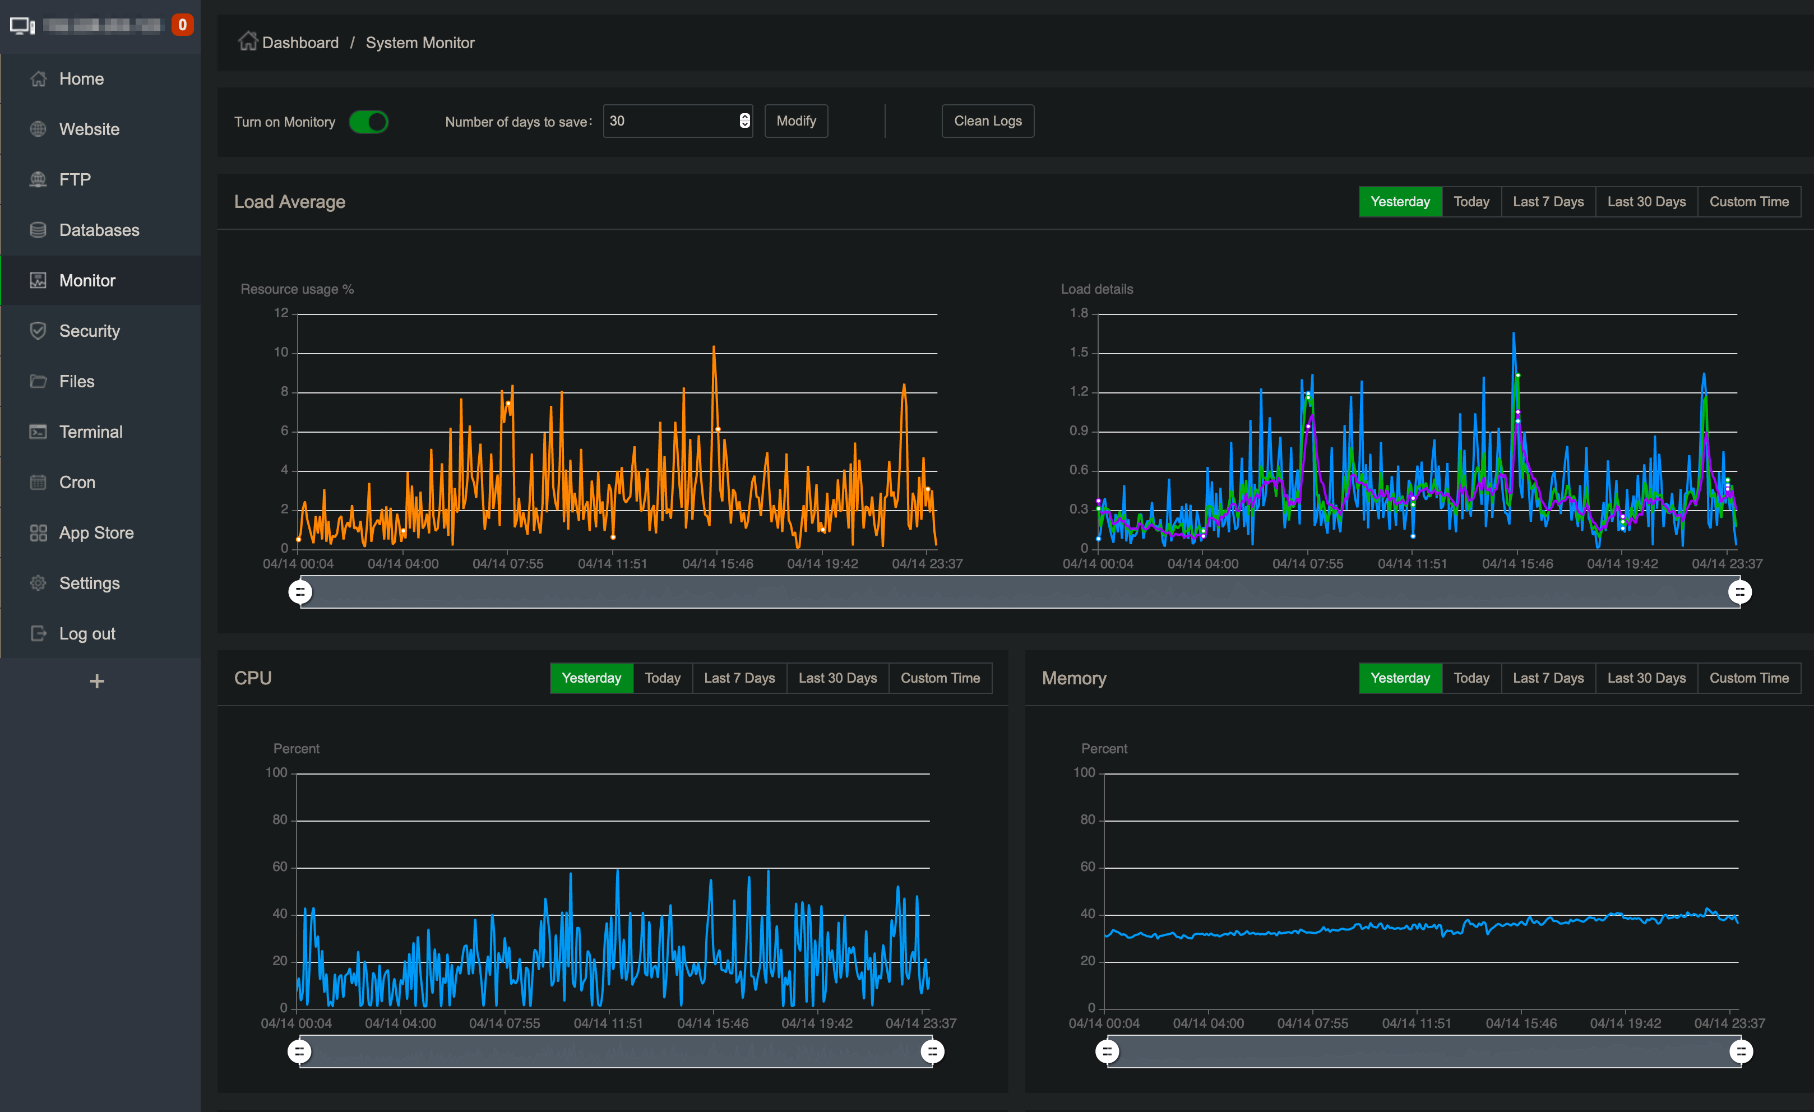Open Custom Time for CPU chart

940,678
